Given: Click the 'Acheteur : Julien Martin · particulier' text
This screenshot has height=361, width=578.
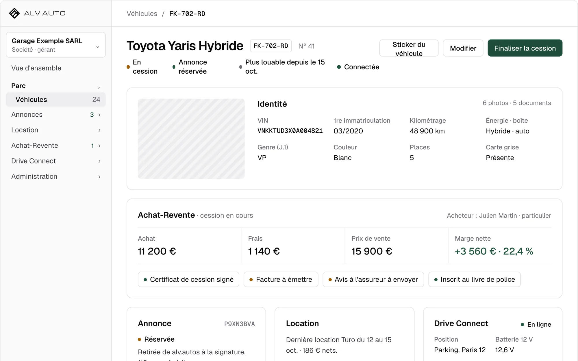Looking at the screenshot, I should coord(499,216).
